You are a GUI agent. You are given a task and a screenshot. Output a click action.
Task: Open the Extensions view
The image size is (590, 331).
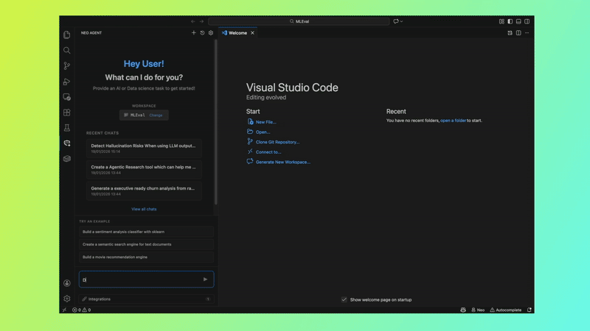pyautogui.click(x=67, y=113)
